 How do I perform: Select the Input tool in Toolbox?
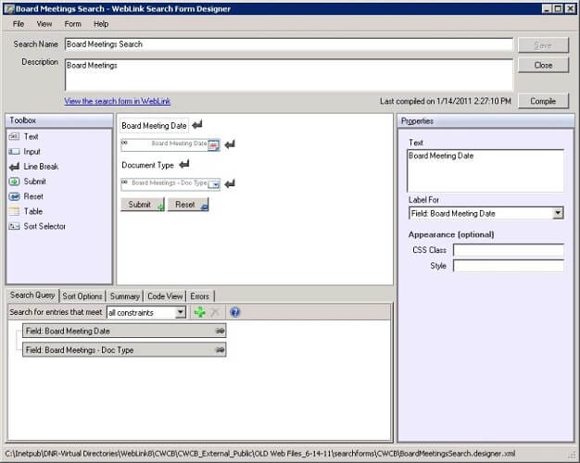click(24, 152)
